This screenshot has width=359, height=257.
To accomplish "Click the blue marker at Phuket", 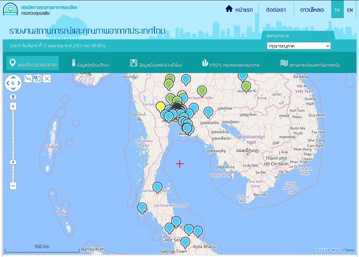I will point(142,208).
